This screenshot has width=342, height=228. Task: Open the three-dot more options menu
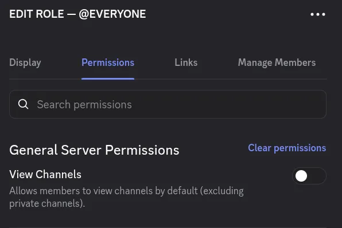(x=318, y=14)
